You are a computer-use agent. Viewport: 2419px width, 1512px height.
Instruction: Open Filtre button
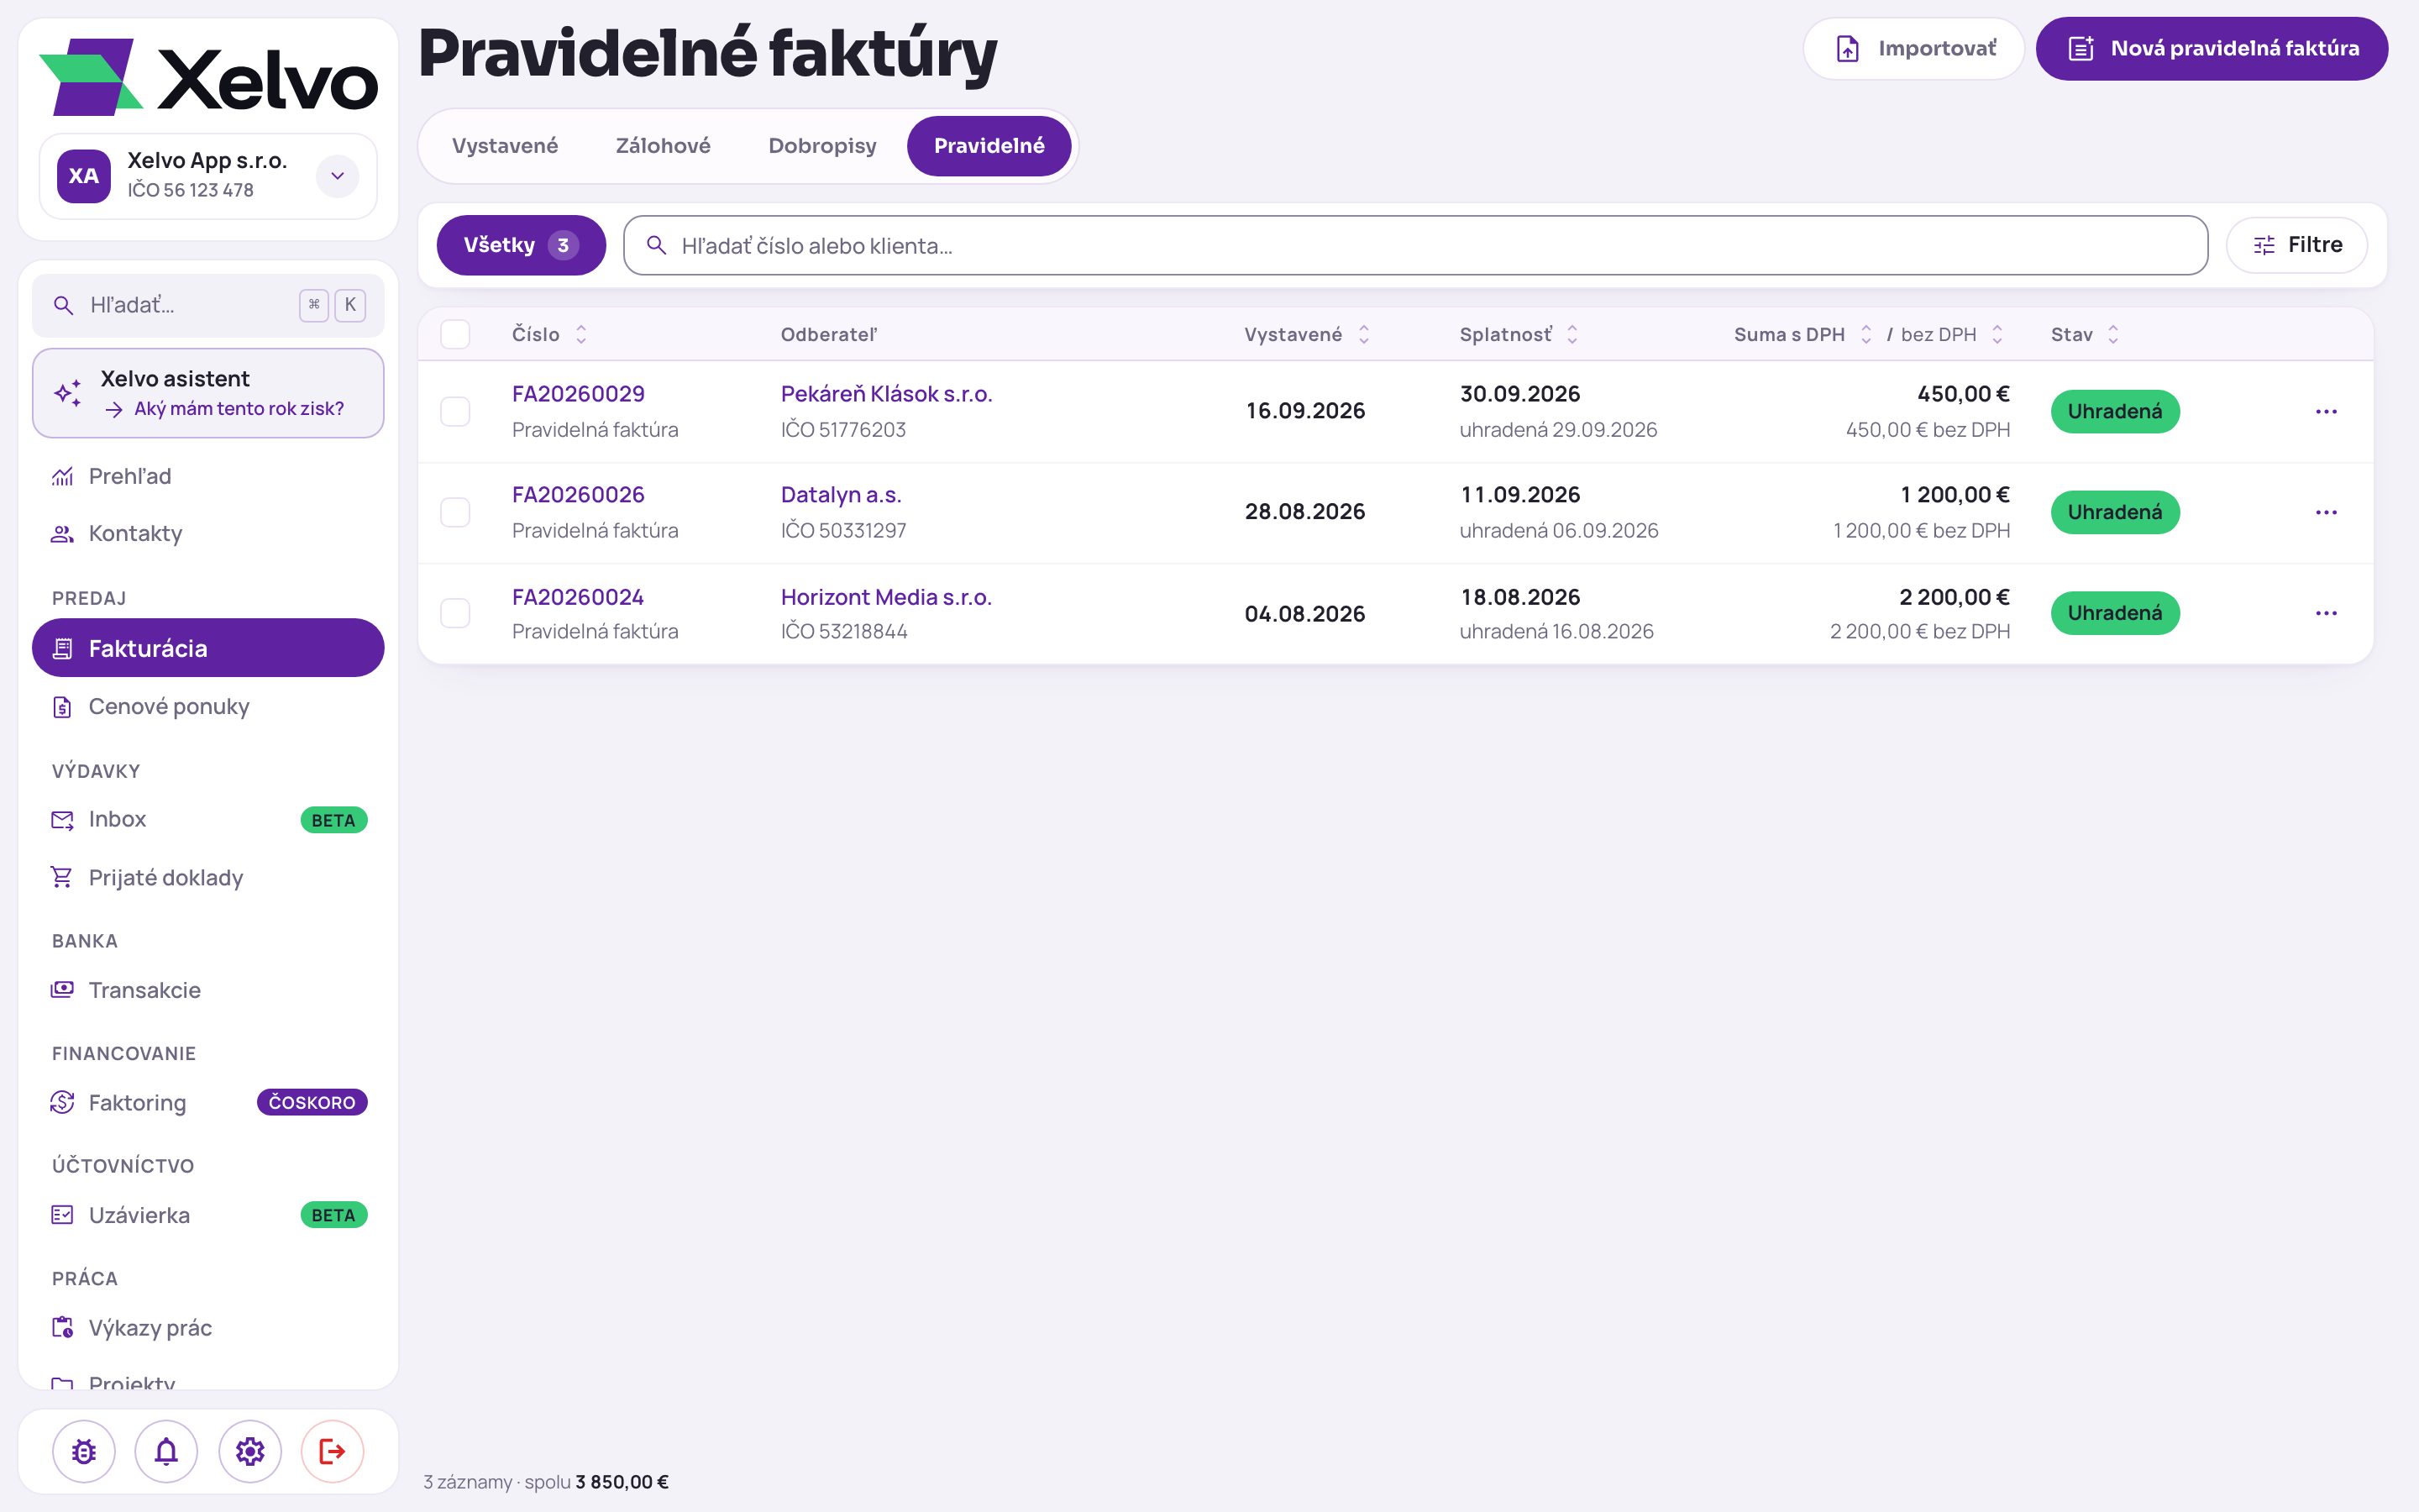click(x=2296, y=245)
